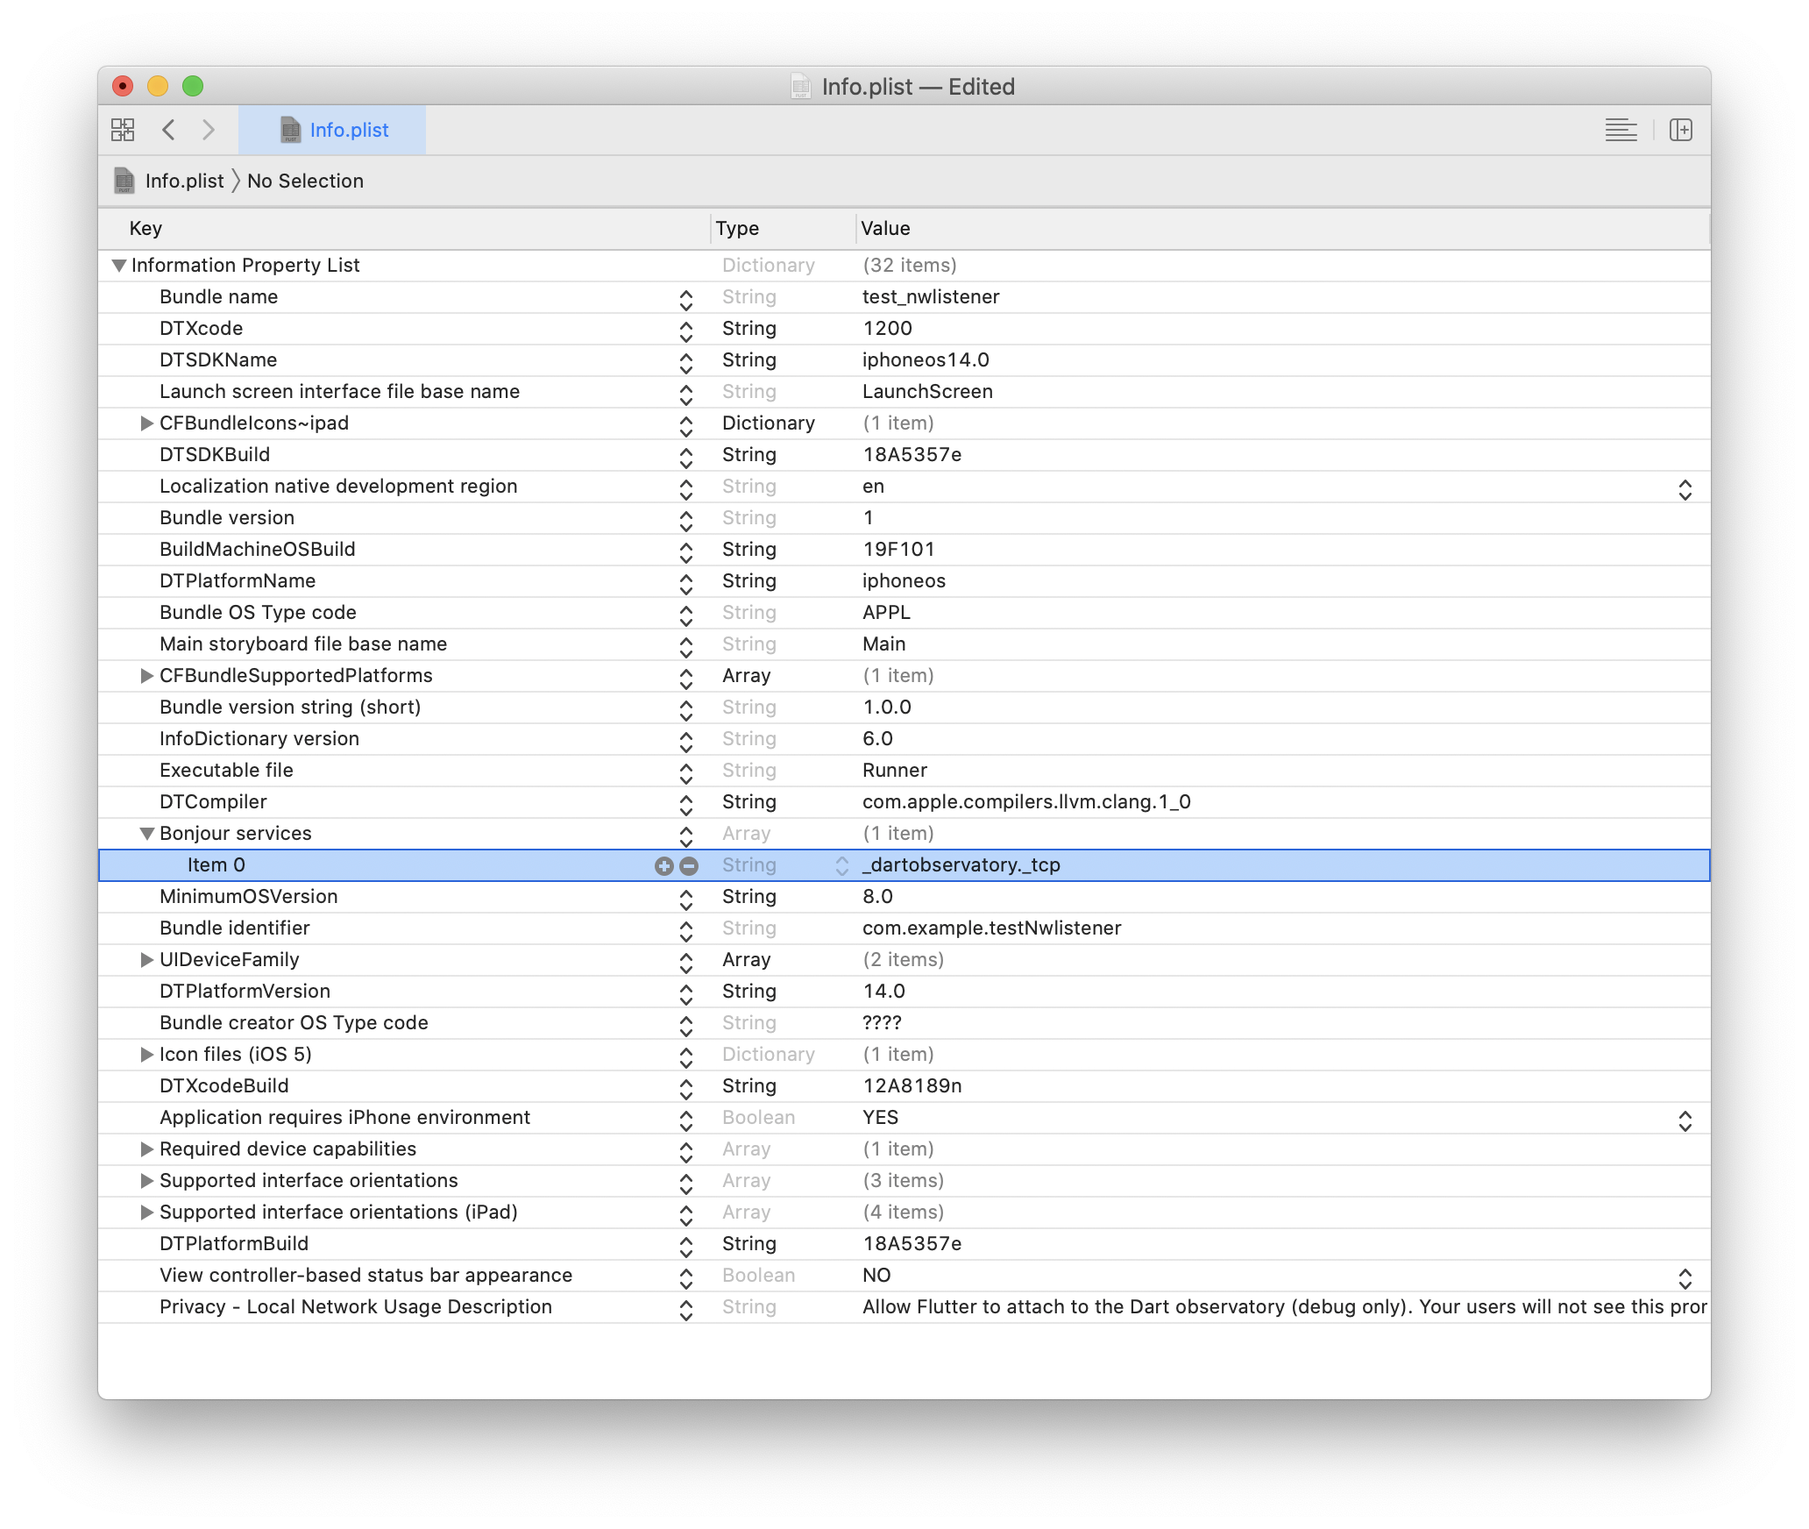The image size is (1809, 1529).
Task: Toggle the editor options lines icon
Action: click(1621, 130)
